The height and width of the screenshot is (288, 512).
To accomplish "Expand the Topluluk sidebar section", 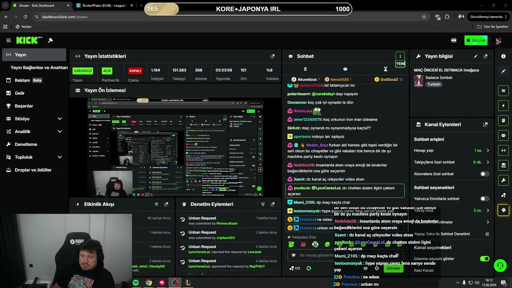I will (x=60, y=157).
